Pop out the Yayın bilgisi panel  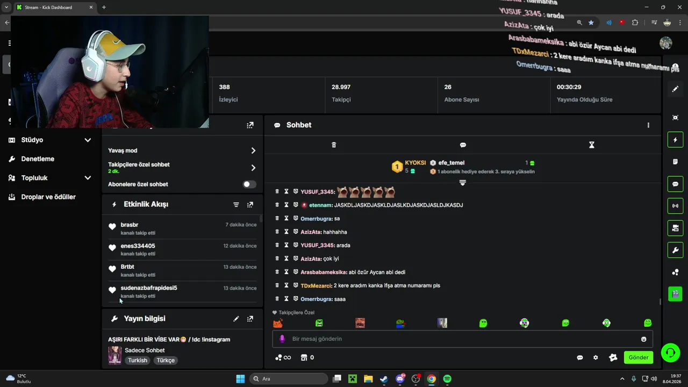click(250, 319)
